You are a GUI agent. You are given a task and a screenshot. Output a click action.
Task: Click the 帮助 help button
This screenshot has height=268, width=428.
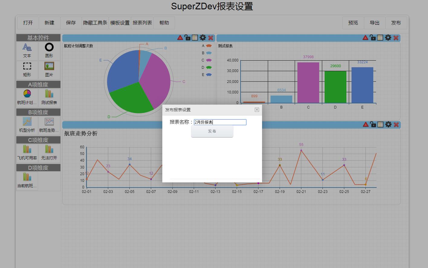point(164,23)
